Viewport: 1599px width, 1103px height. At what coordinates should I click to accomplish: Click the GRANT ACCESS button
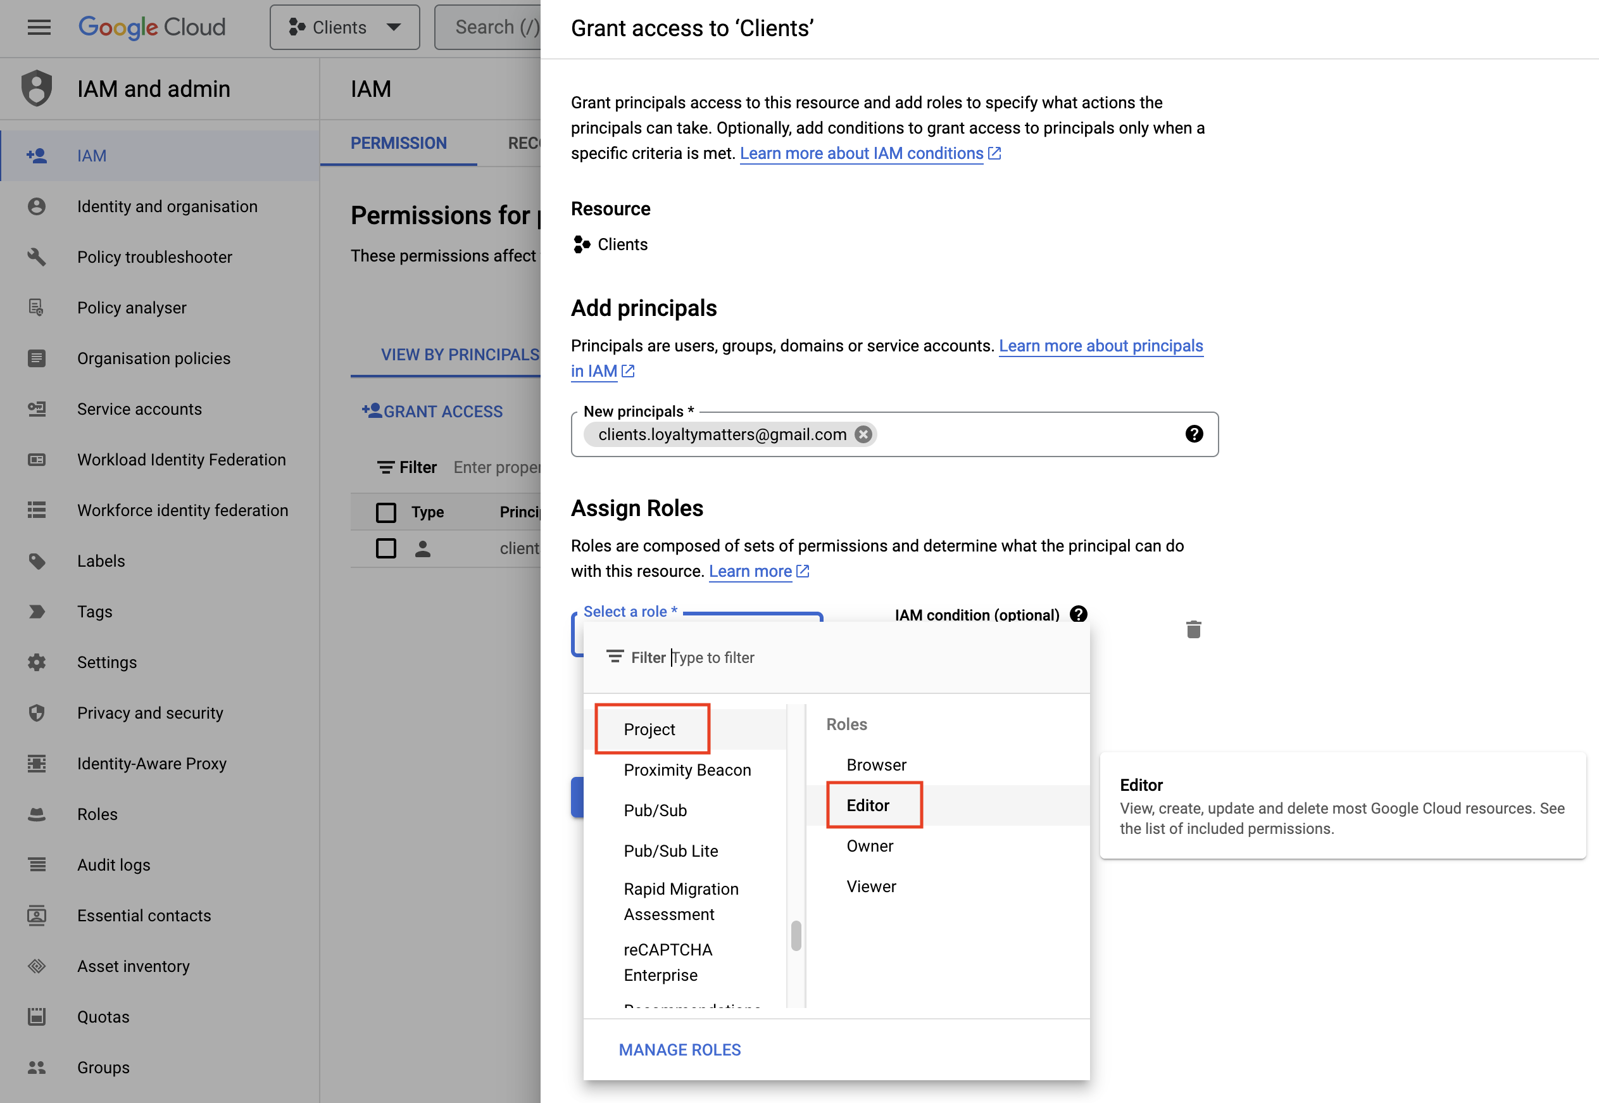coord(432,411)
